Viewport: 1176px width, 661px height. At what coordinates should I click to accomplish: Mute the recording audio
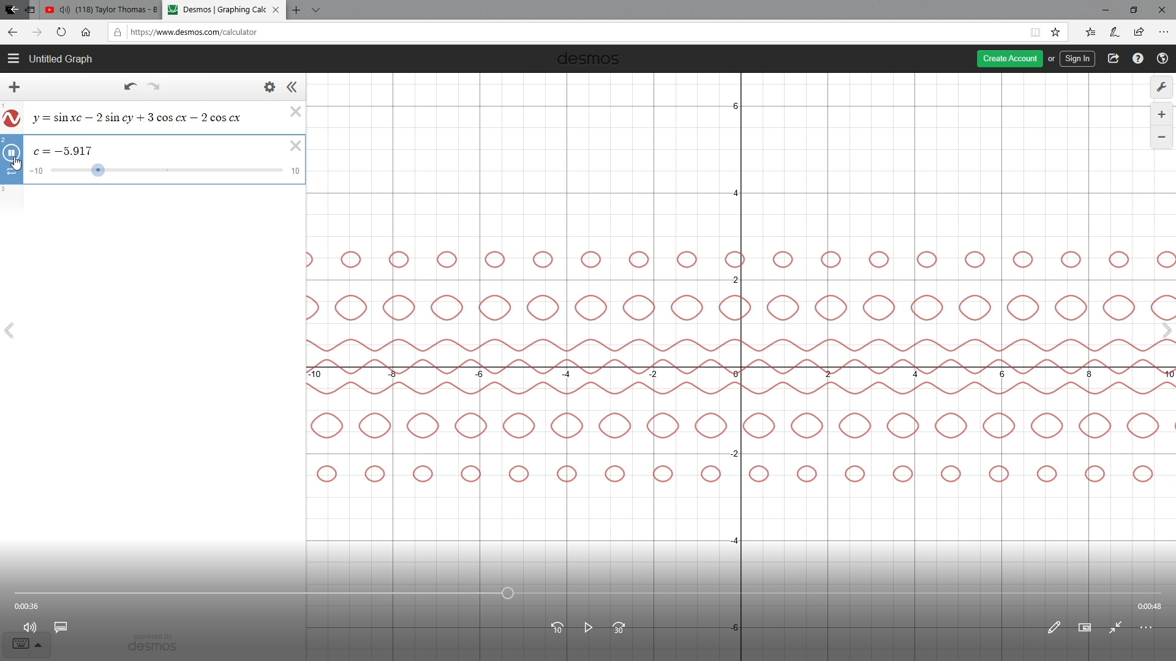point(29,627)
